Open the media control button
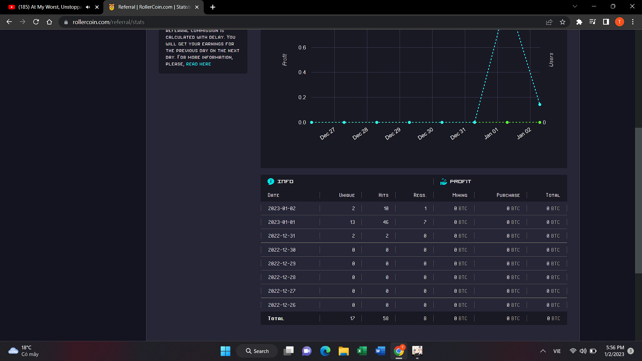The image size is (642, 361). (593, 22)
